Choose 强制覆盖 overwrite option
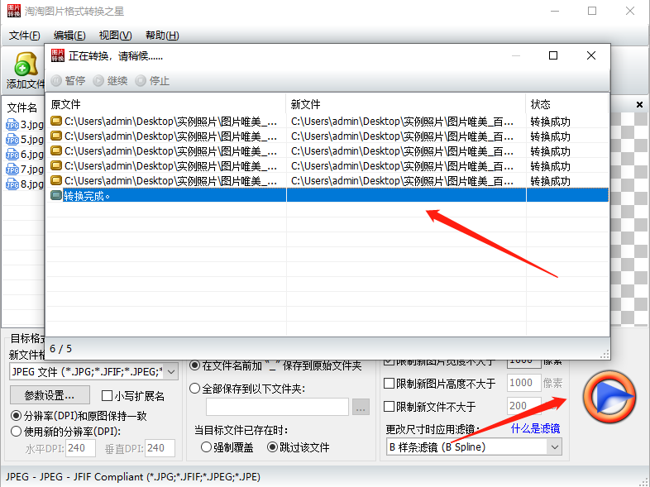Viewport: 650px width, 487px height. coord(207,447)
